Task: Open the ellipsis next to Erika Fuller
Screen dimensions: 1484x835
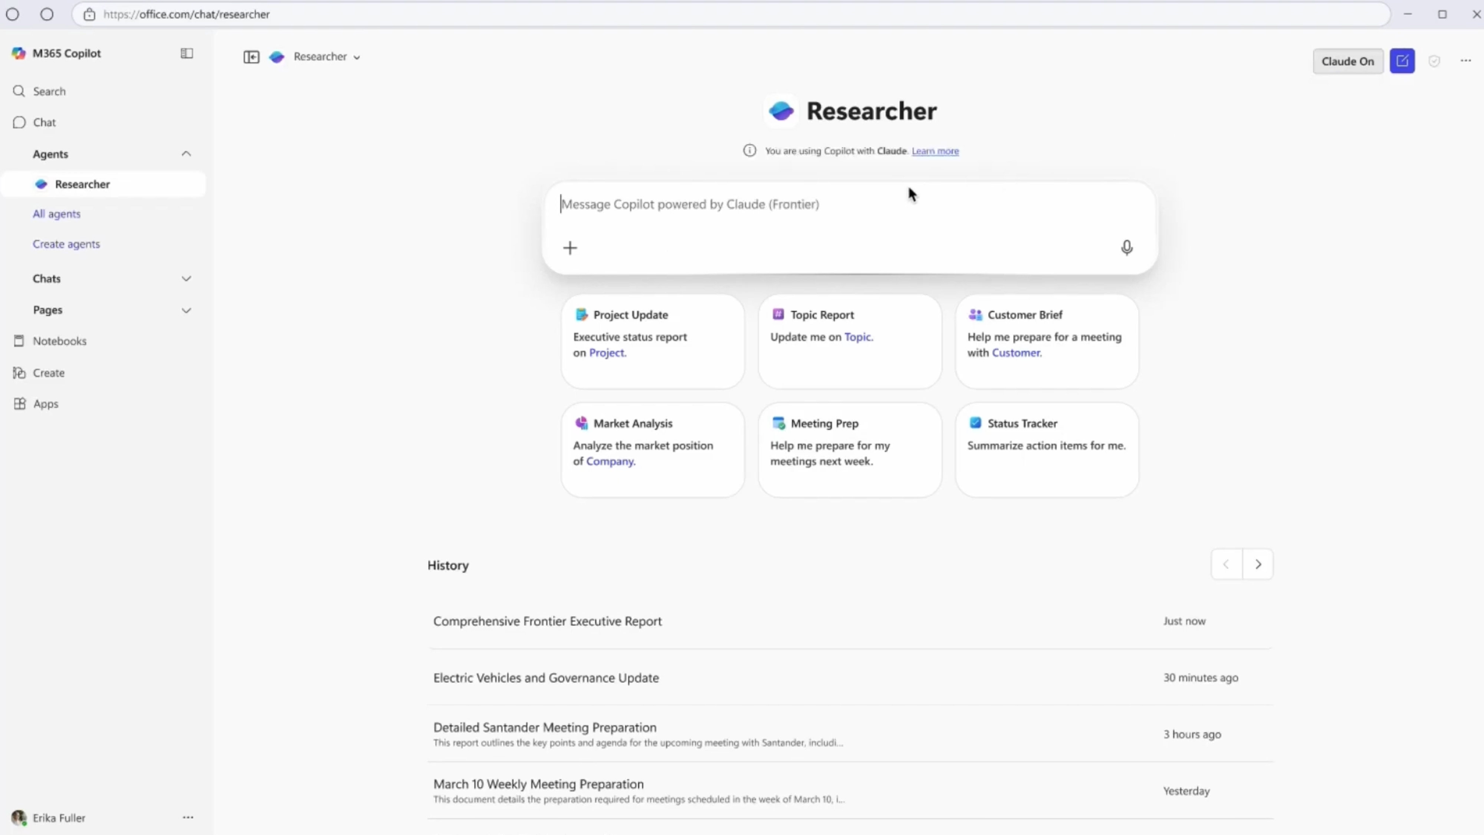Action: tap(188, 817)
